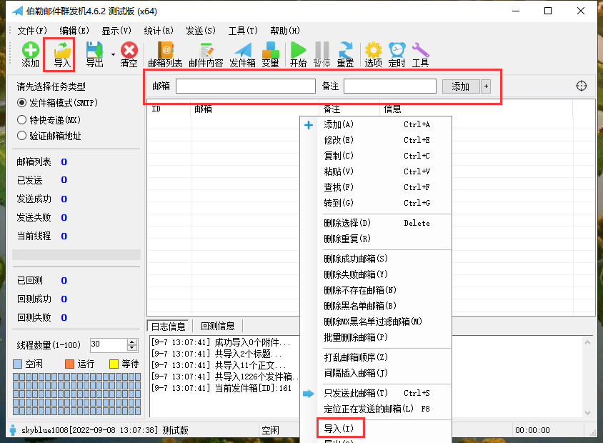Screen dimensions: 603x443
Task: Click the blue plus icon beside 添加(A)
Action: (x=309, y=125)
